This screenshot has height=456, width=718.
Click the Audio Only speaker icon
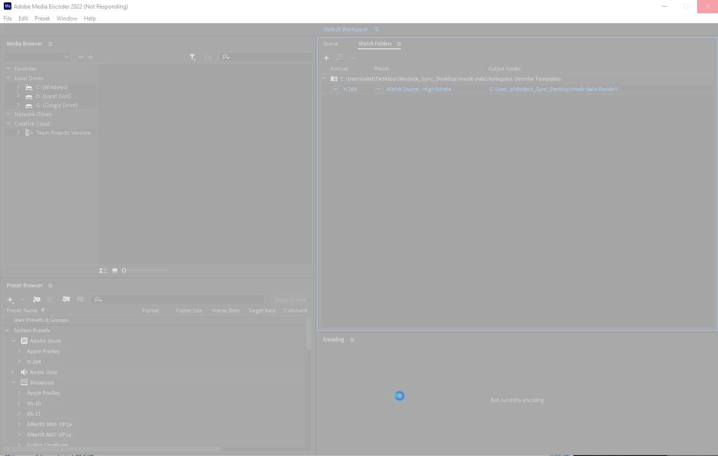(x=24, y=372)
